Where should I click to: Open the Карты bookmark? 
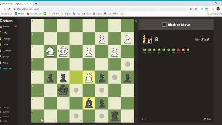coord(97,14)
